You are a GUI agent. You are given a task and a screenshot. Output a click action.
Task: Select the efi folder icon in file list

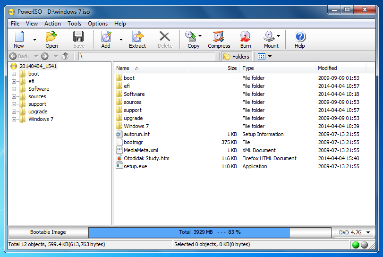point(119,86)
